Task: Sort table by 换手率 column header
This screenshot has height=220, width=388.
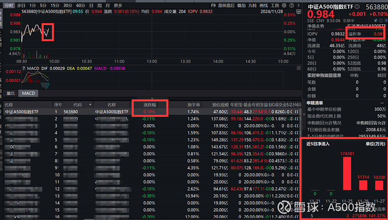Action: (x=193, y=104)
